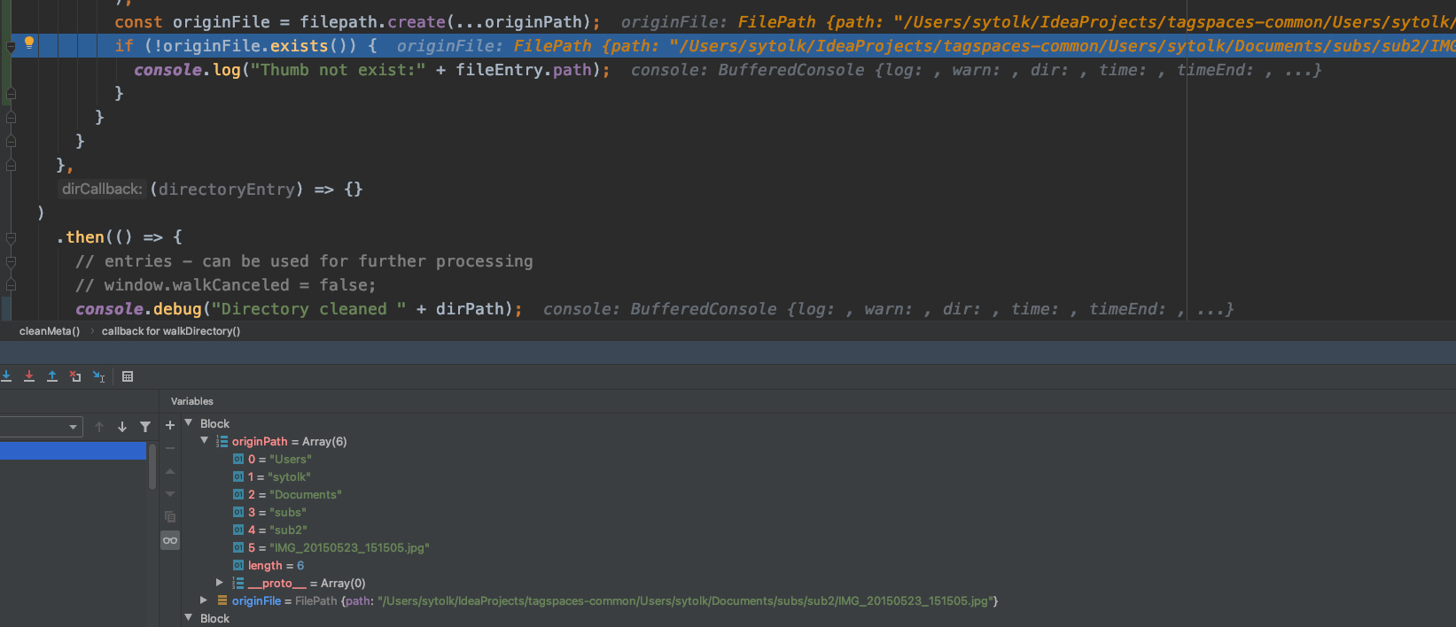Click the Step Into debugger icon

pyautogui.click(x=6, y=376)
